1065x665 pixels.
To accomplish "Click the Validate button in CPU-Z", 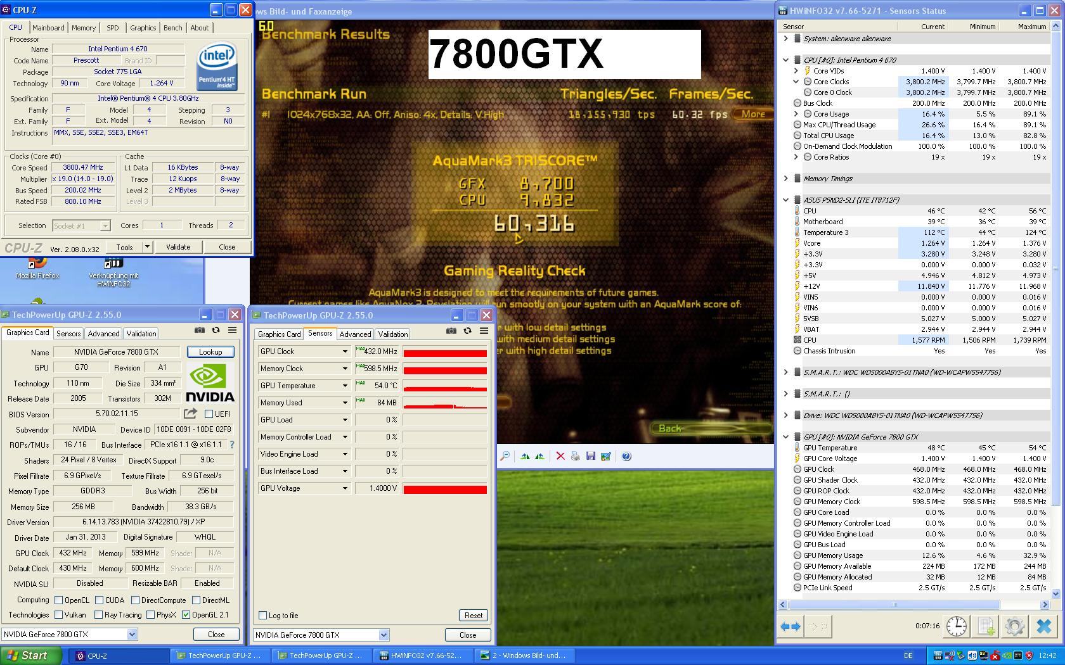I will [178, 247].
